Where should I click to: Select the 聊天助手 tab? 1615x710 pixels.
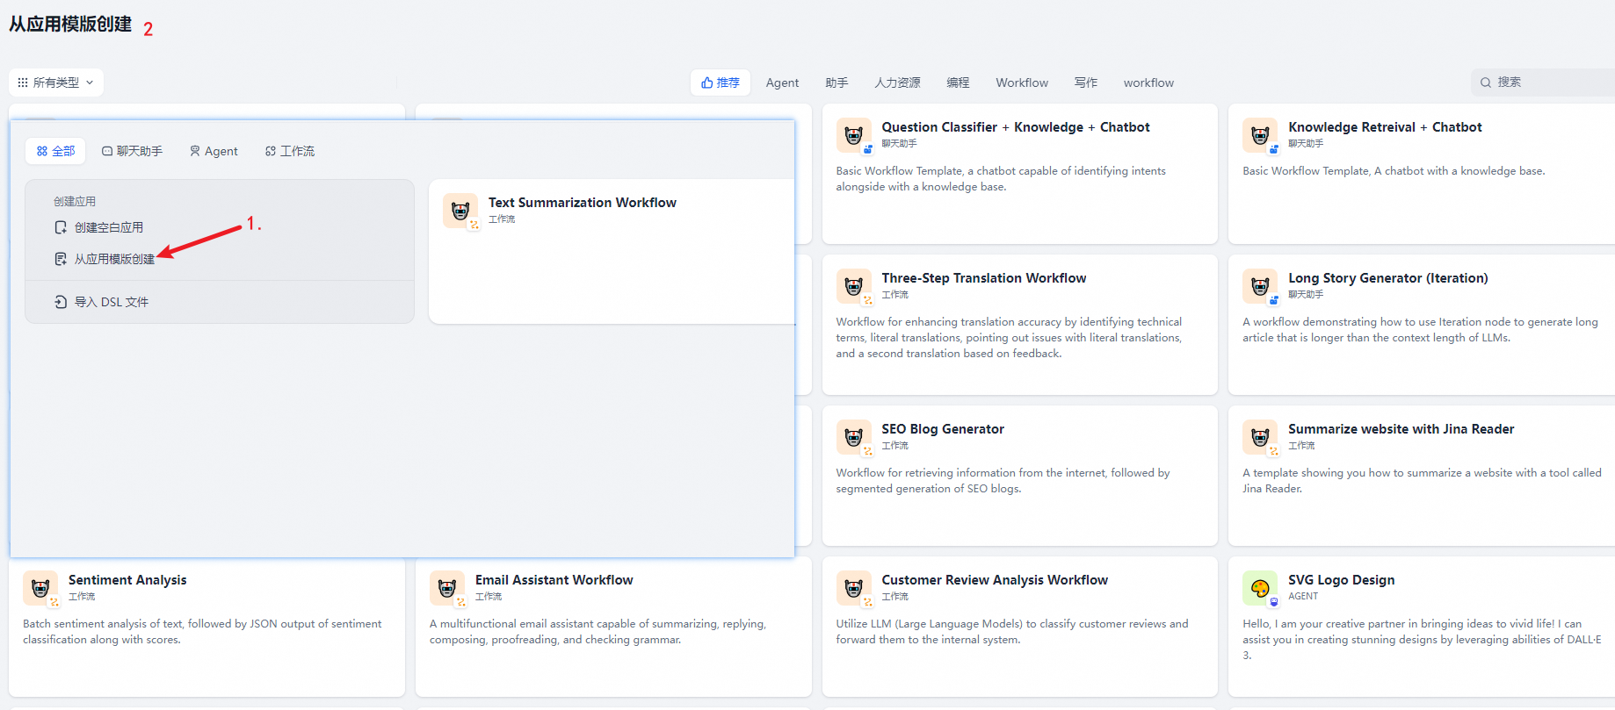pyautogui.click(x=132, y=151)
